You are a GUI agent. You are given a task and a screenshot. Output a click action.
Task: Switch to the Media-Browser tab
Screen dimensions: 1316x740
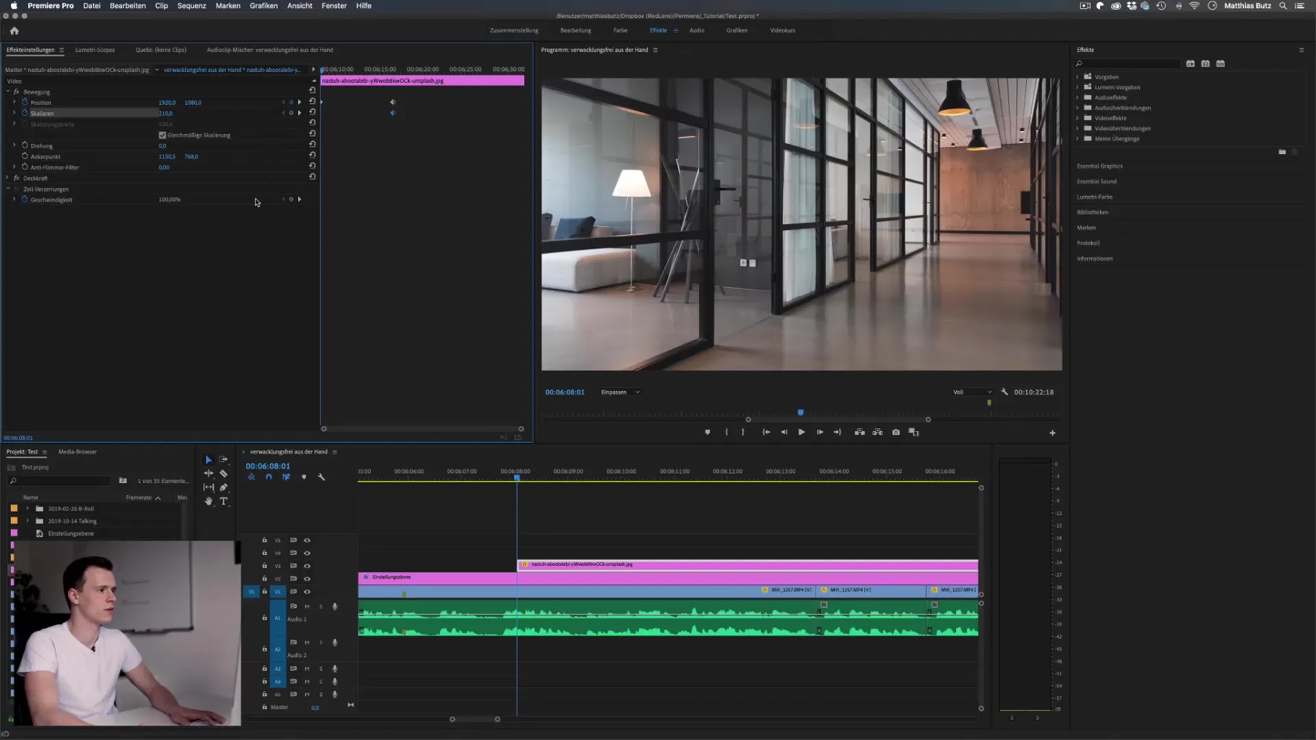(x=77, y=452)
